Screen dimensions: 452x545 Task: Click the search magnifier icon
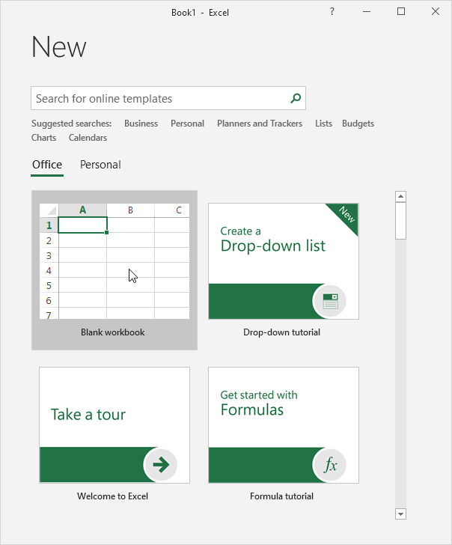coord(296,98)
